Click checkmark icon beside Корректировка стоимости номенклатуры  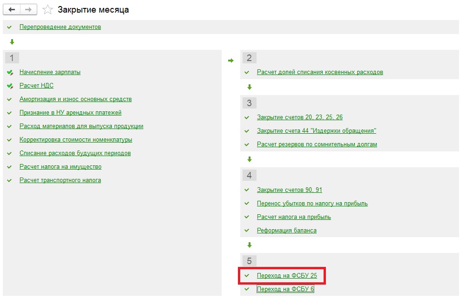9,140
